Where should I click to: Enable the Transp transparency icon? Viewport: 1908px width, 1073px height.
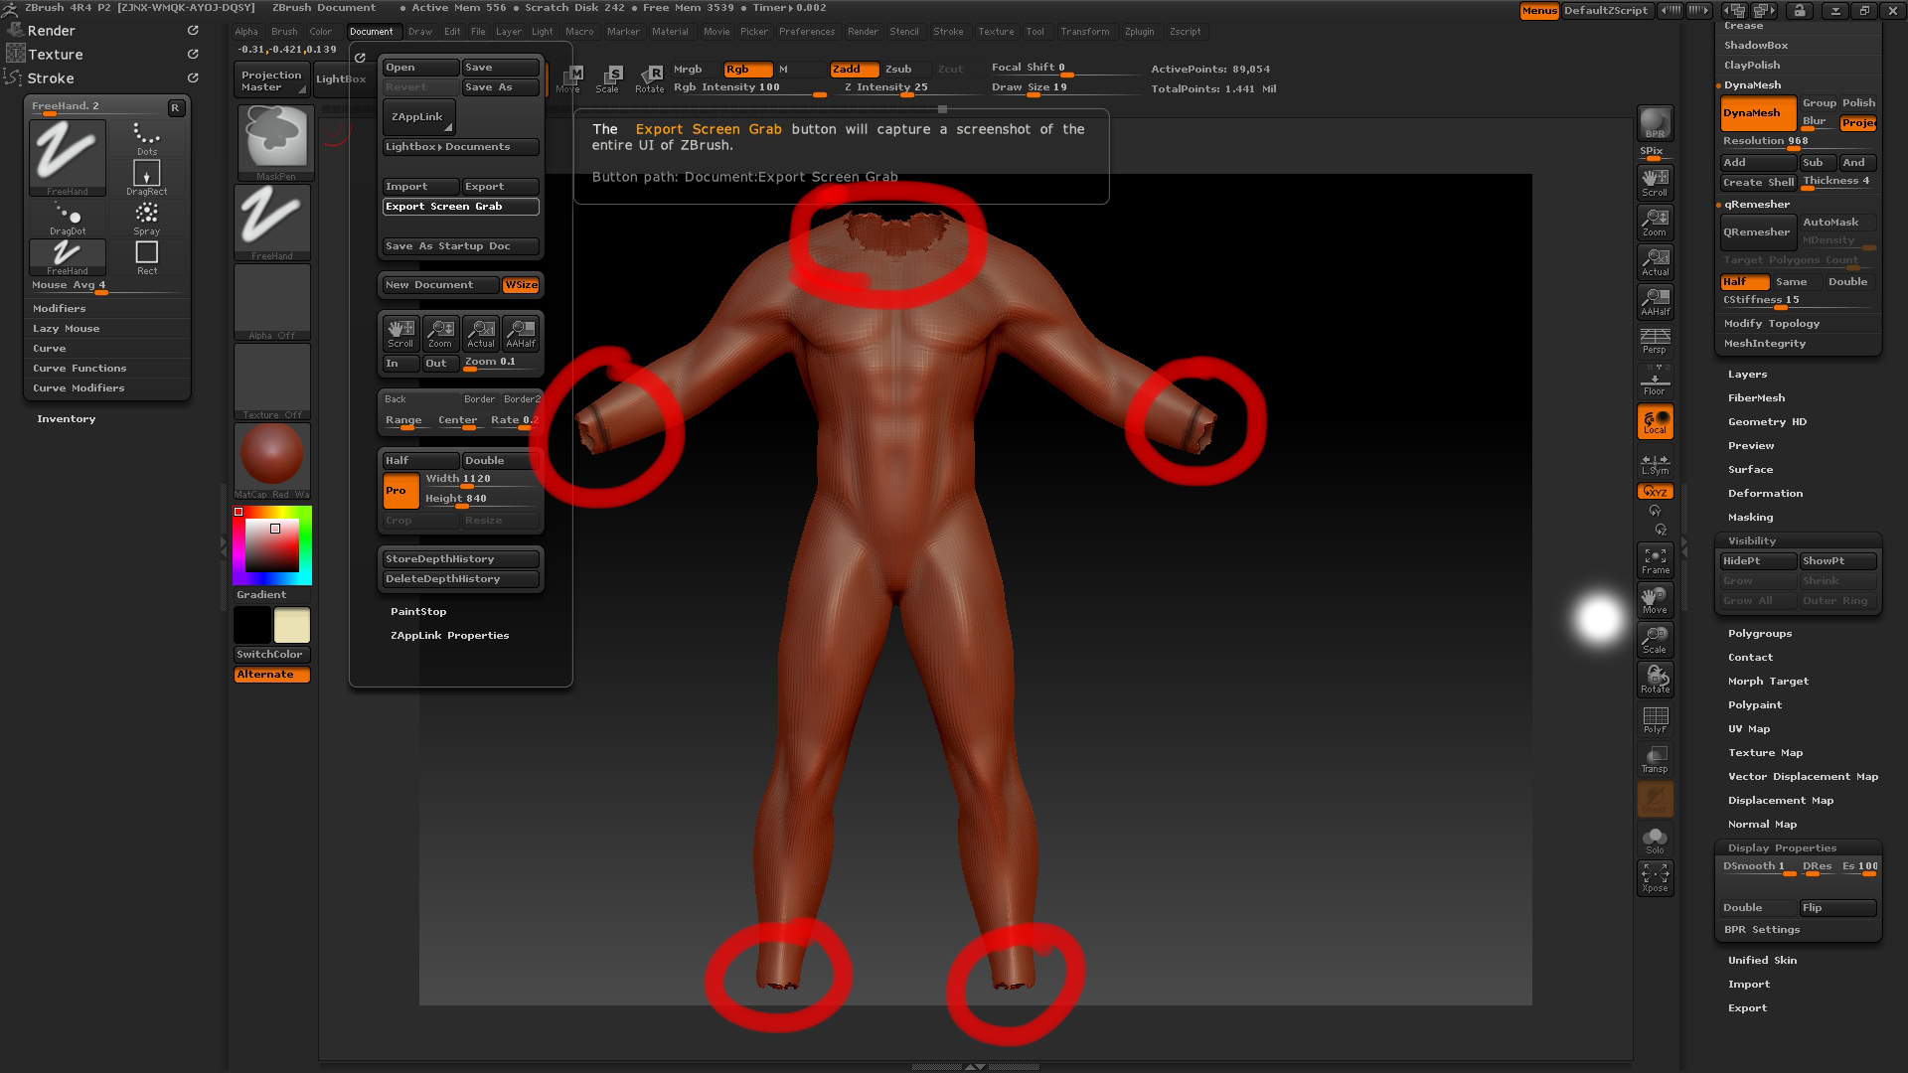1655,758
